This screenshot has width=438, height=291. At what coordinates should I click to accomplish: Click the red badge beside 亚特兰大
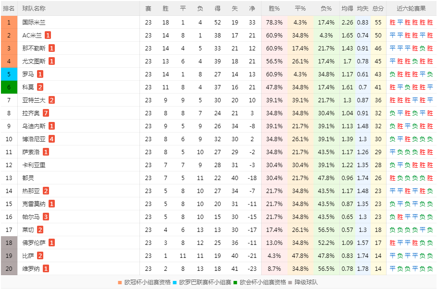pos(51,100)
